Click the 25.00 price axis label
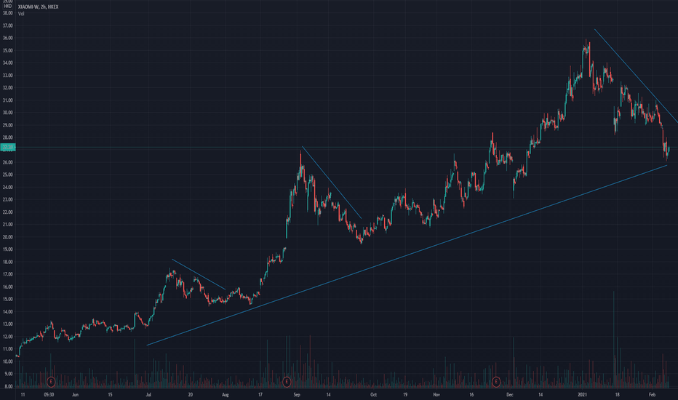 tap(7, 175)
